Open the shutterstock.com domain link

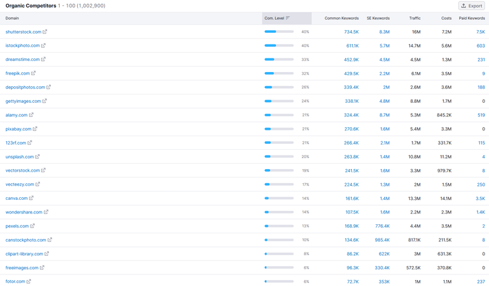click(23, 31)
